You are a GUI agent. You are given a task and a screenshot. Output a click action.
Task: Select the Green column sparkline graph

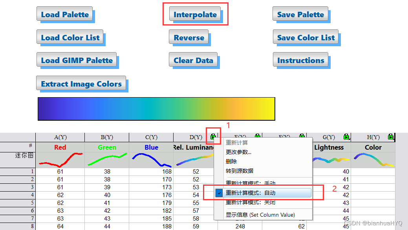(x=107, y=160)
